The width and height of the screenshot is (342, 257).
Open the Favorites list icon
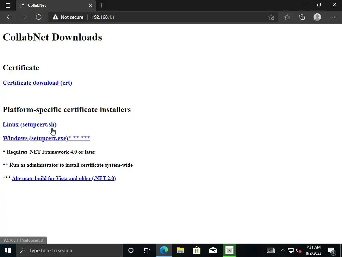click(x=287, y=17)
